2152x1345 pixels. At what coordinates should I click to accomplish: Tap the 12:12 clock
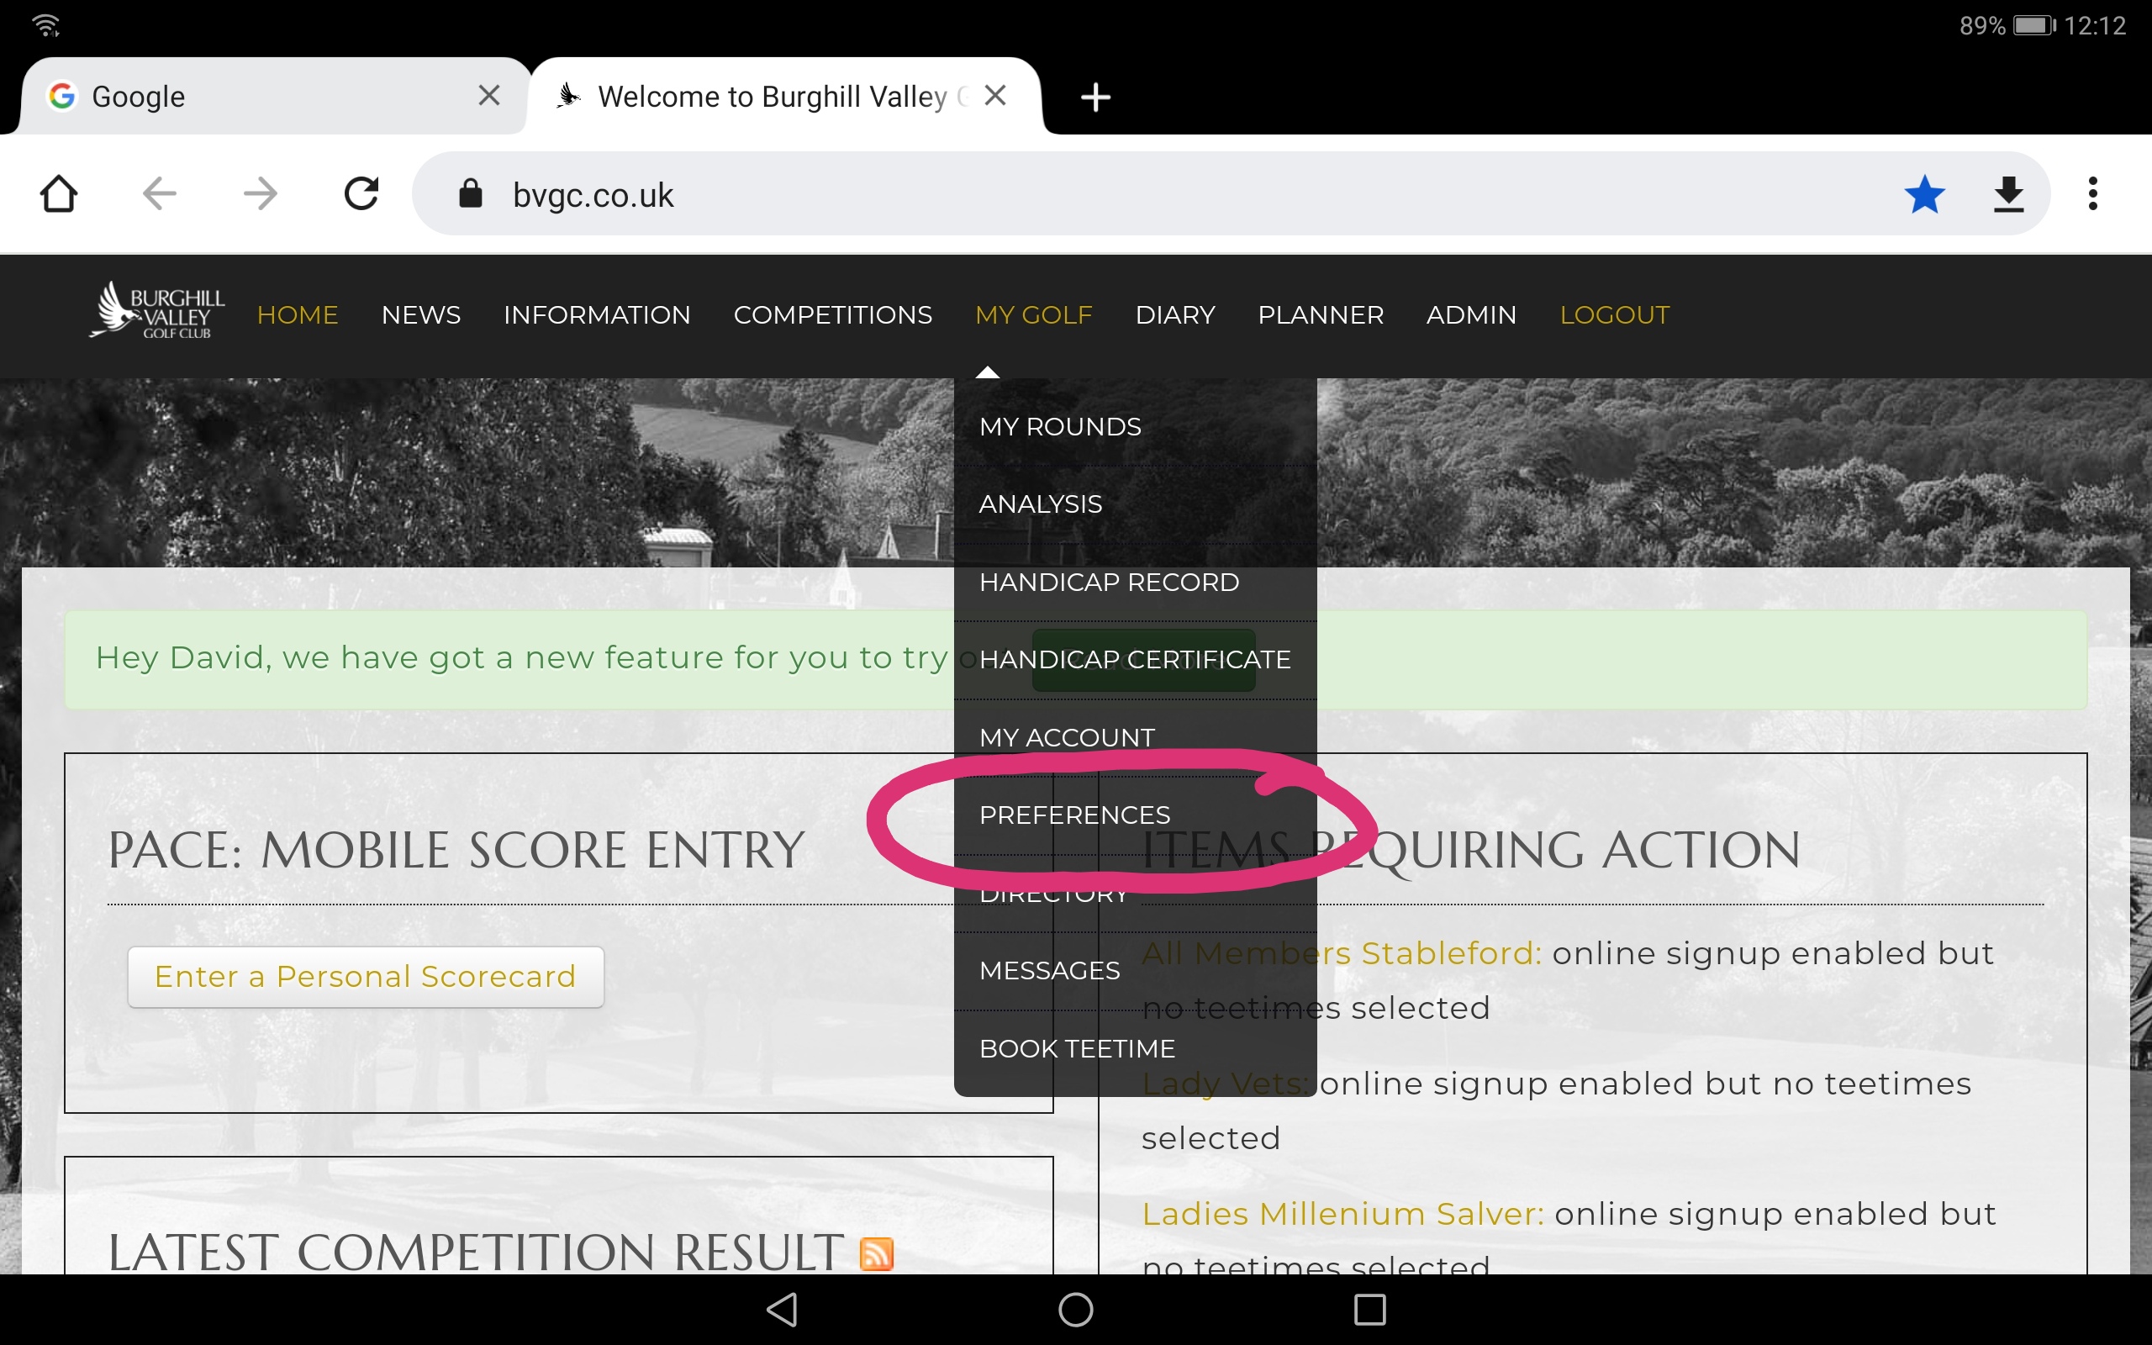(2095, 26)
